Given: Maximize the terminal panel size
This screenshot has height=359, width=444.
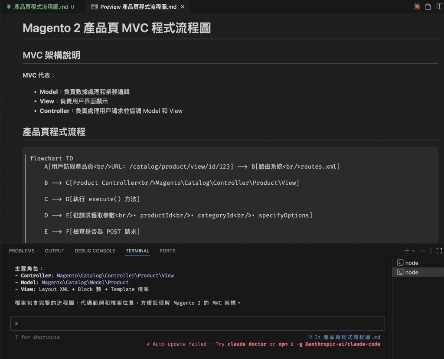Looking at the screenshot, I should (x=439, y=251).
